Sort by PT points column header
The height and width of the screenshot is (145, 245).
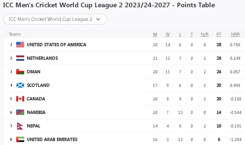coord(218,34)
